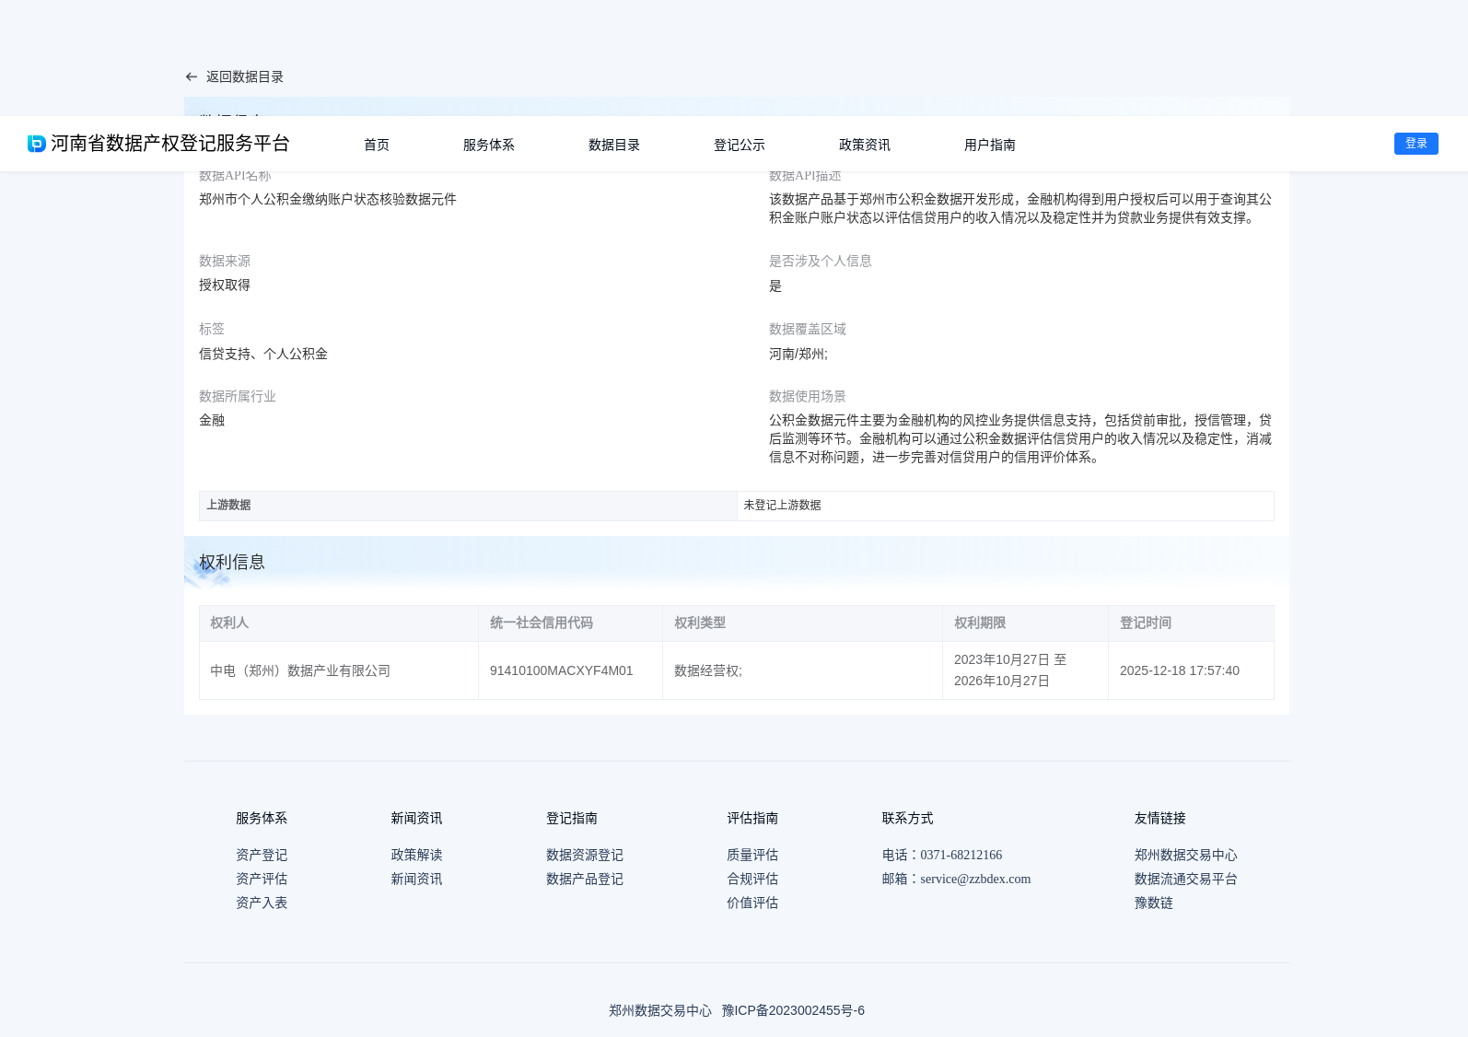The width and height of the screenshot is (1468, 1037).
Task: Open footer link 资产评估
Action: (262, 880)
